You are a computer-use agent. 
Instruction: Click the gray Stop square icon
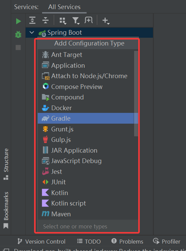18,48
